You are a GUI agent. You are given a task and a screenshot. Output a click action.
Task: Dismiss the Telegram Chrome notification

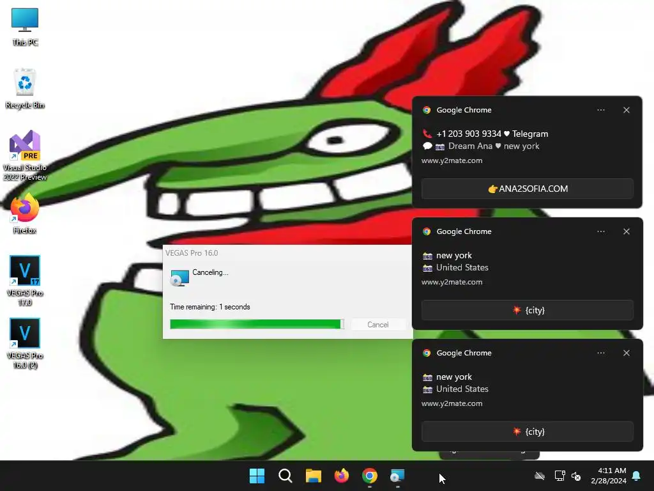tap(627, 110)
